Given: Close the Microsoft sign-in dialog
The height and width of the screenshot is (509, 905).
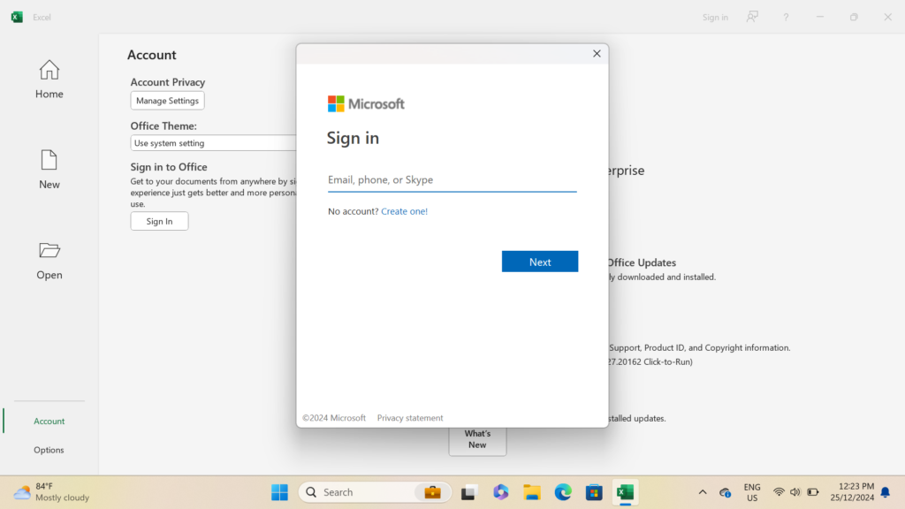Looking at the screenshot, I should (597, 54).
